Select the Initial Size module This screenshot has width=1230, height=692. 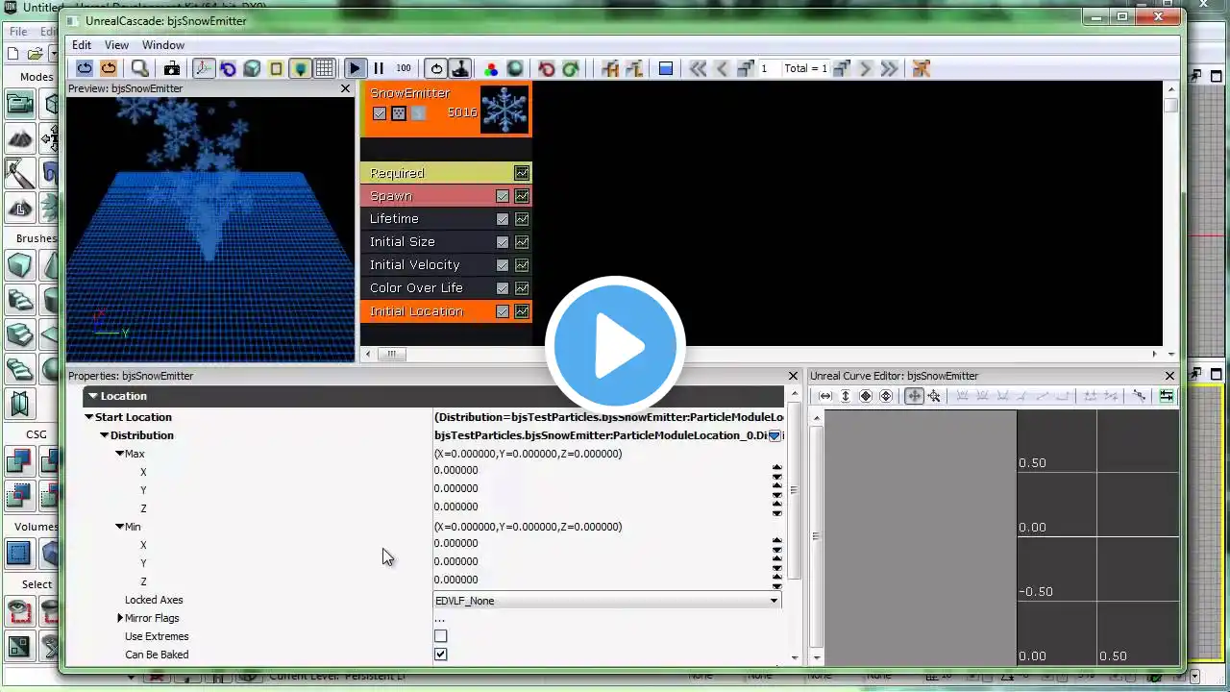point(446,242)
